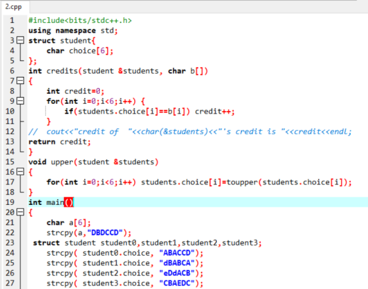The image size is (368, 289).
Task: Click line number 27 in gutter
Action: (10, 283)
